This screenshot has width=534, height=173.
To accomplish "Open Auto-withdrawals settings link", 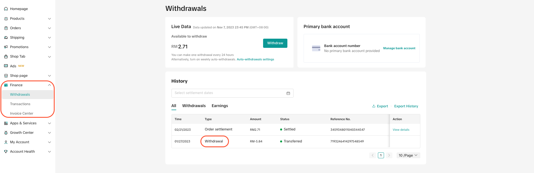I will tap(255, 60).
